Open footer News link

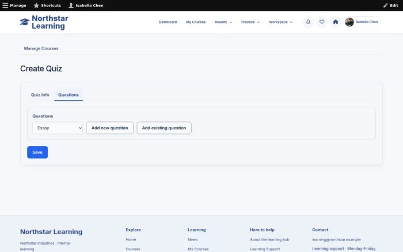(x=193, y=239)
